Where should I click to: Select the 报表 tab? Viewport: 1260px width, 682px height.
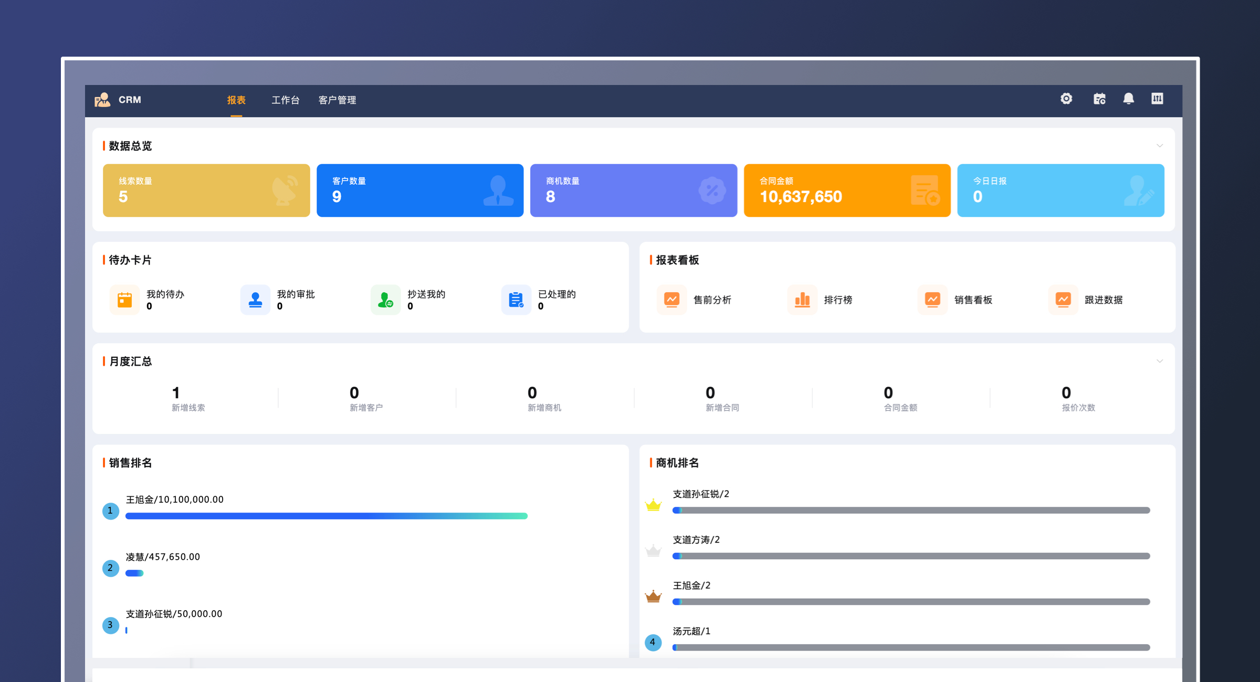(x=236, y=100)
